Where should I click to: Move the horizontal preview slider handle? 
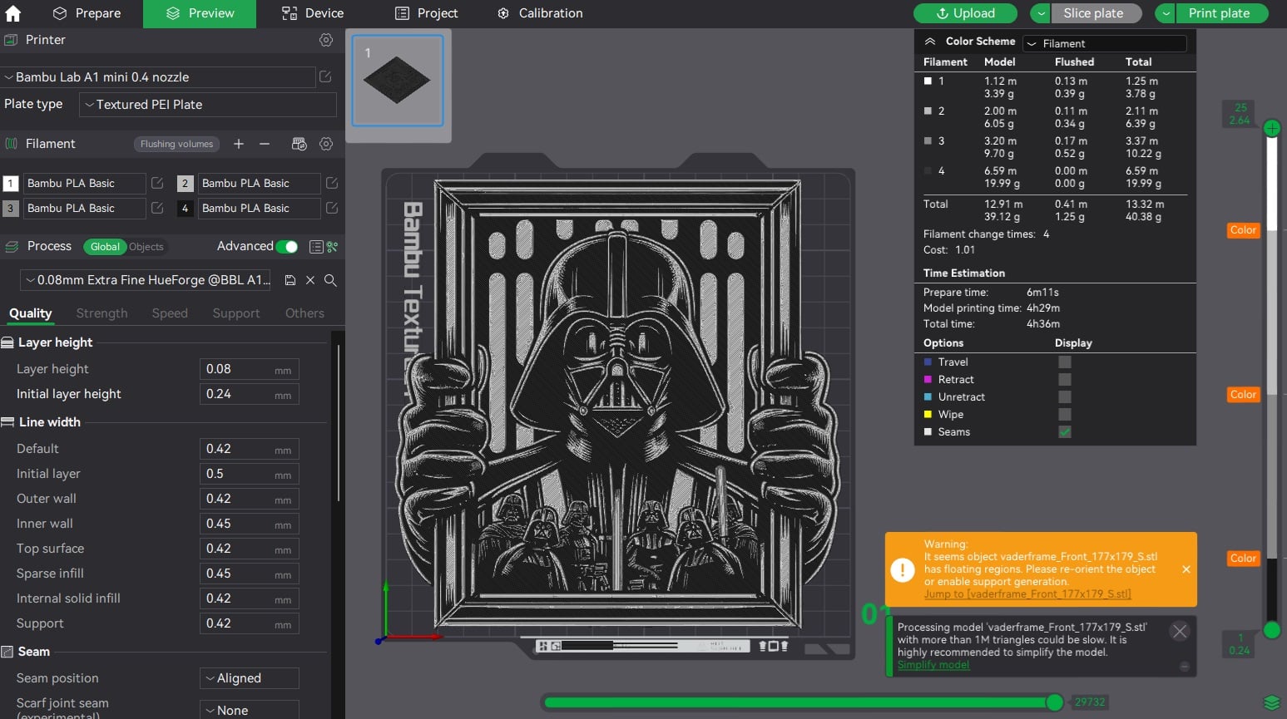(x=1055, y=702)
